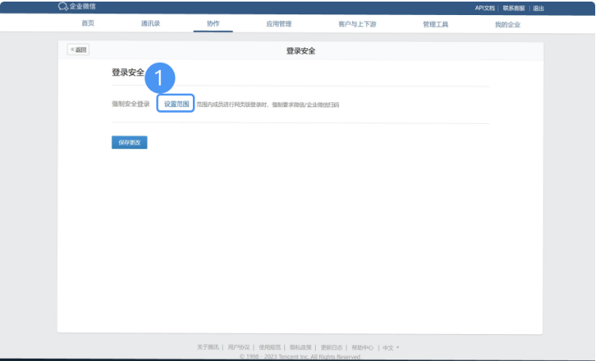Screen dimensions: 596x361
Task: Click the 设置范围 link
Action: (x=176, y=104)
